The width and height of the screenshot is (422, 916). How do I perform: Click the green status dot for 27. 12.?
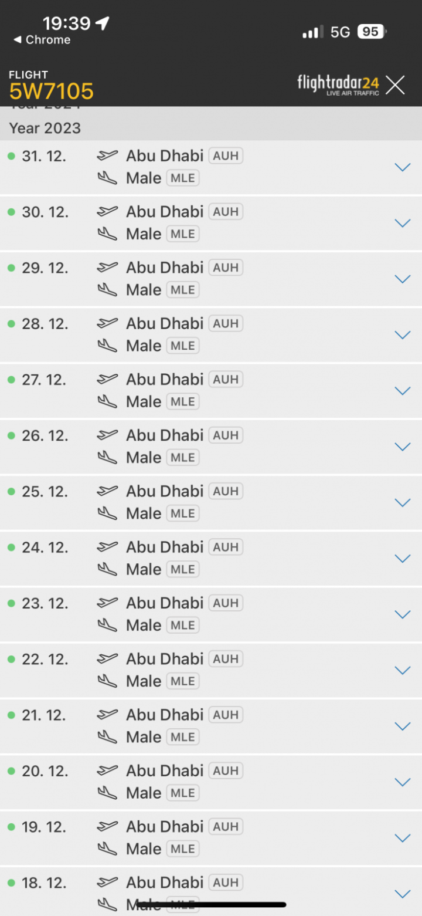pyautogui.click(x=11, y=380)
